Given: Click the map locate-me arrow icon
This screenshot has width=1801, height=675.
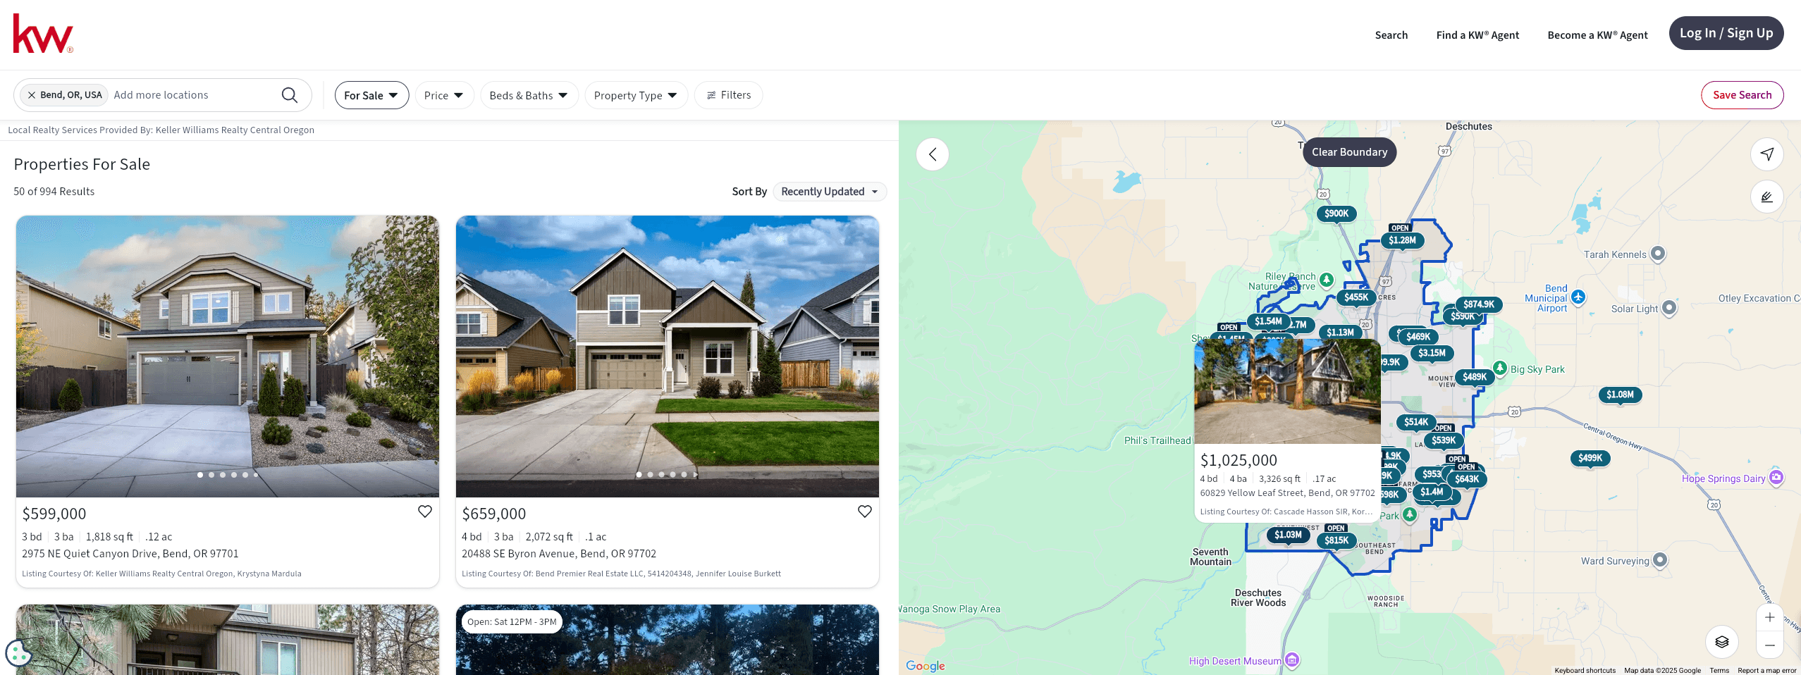Looking at the screenshot, I should click(x=1767, y=154).
